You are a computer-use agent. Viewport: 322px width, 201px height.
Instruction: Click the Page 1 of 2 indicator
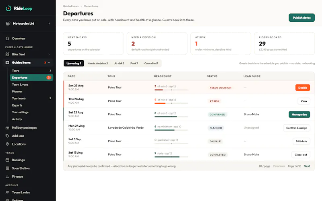coord(294,166)
